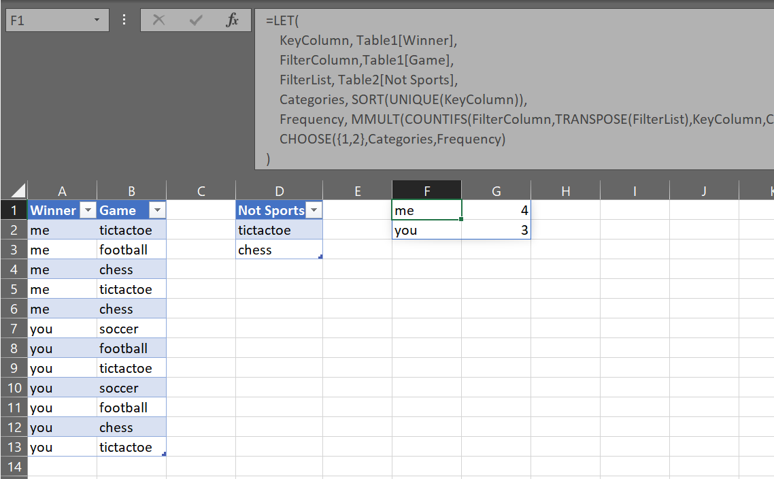Select column A header
This screenshot has height=479, width=774.
pyautogui.click(x=62, y=191)
